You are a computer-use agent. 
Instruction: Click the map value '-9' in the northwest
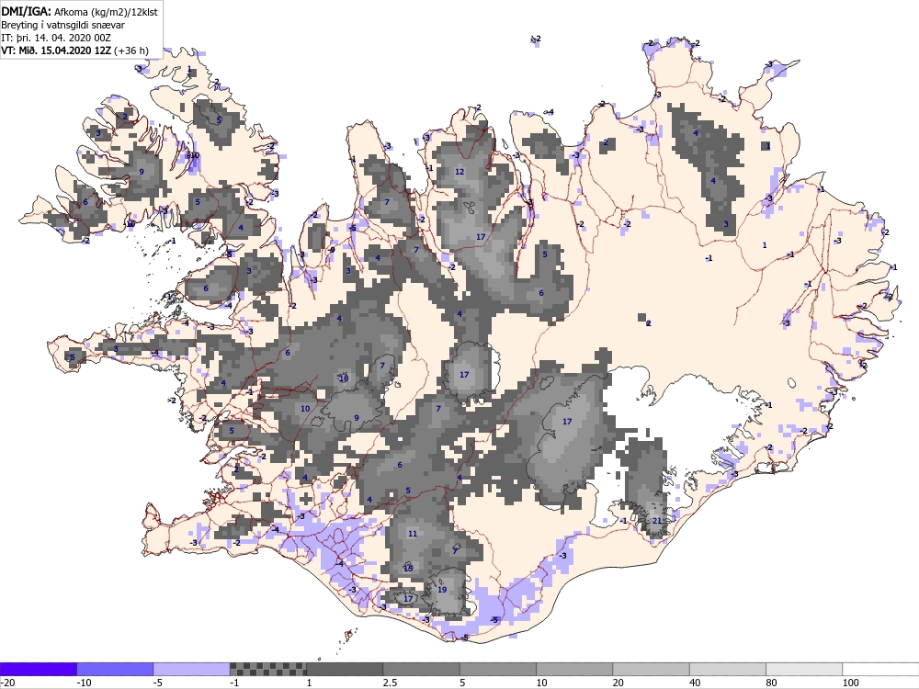(x=332, y=250)
